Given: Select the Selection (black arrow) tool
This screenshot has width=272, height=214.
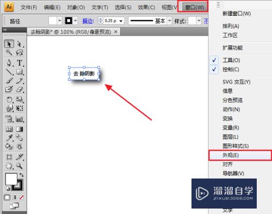Looking at the screenshot, I should pos(9,44).
